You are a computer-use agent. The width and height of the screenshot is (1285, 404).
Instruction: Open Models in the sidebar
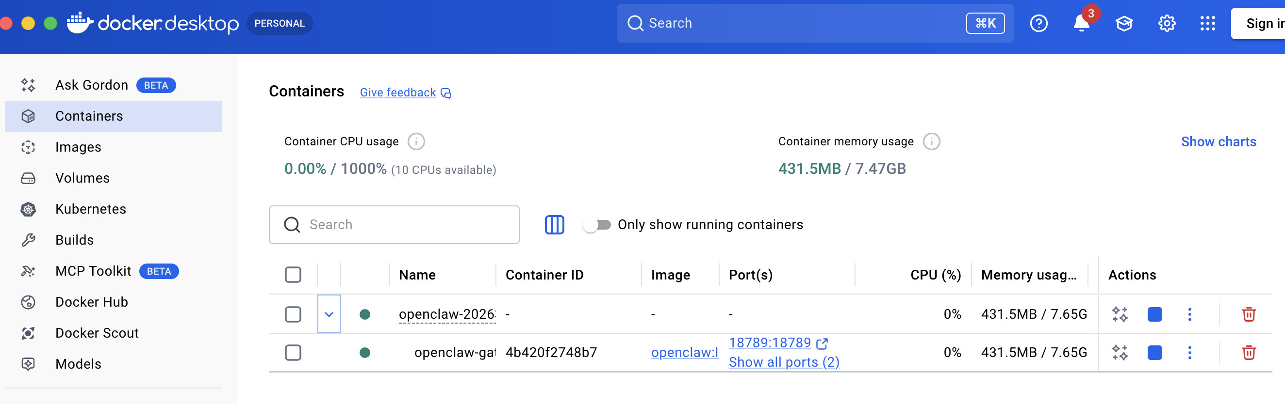(113, 364)
